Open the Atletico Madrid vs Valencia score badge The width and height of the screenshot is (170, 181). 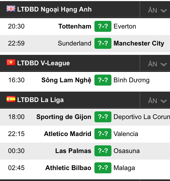[x=103, y=134]
